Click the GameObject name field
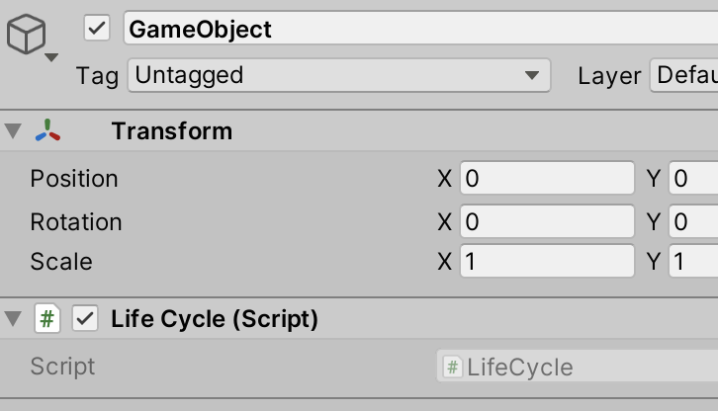Viewport: 718px width, 411px height. point(421,29)
